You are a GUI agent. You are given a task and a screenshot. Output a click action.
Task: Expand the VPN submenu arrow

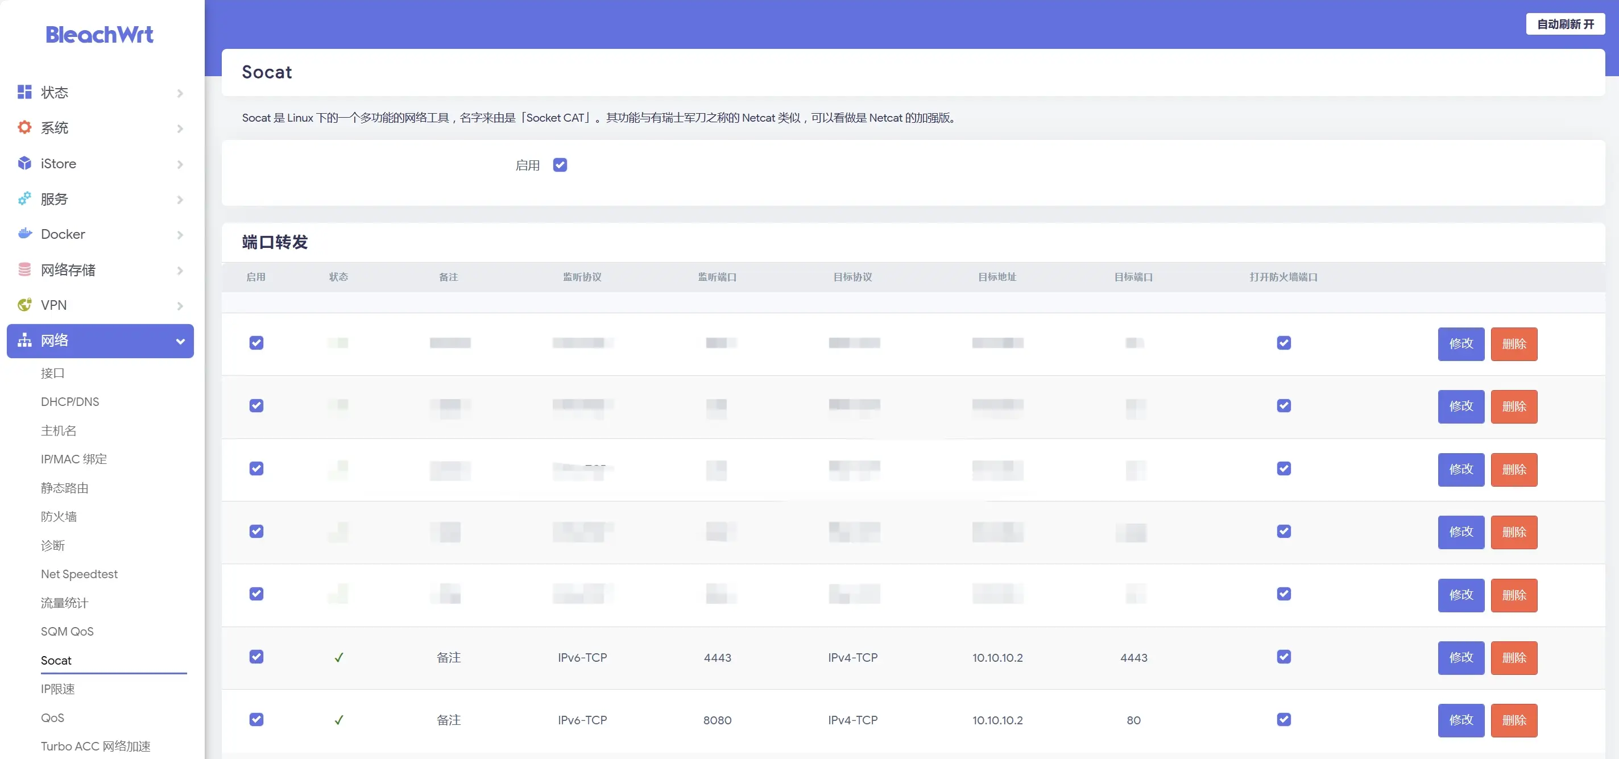coord(180,306)
